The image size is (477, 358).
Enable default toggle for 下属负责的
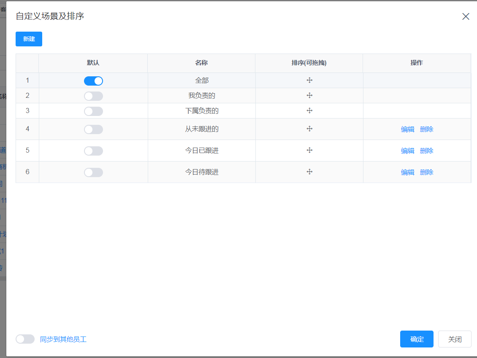click(93, 111)
